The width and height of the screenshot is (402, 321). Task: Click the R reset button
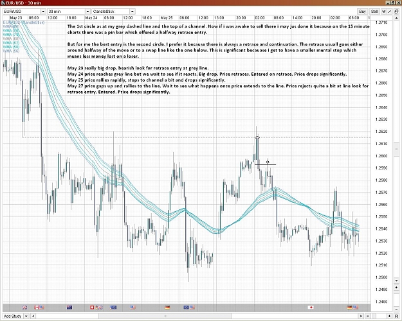(396, 316)
